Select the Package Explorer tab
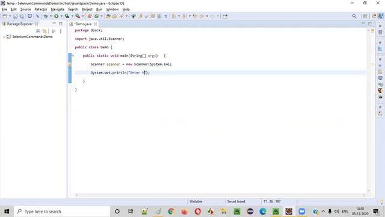Screen dimensions: 385x217 (x=19, y=24)
